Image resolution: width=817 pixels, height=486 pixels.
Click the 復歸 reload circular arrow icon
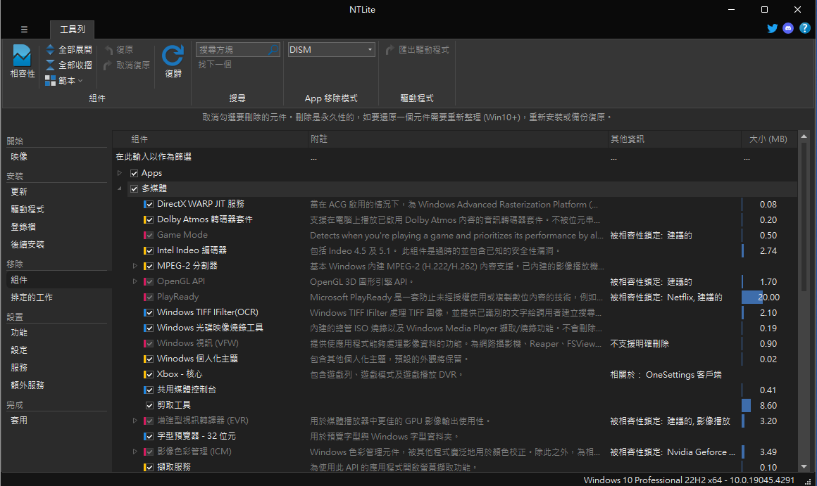point(173,55)
